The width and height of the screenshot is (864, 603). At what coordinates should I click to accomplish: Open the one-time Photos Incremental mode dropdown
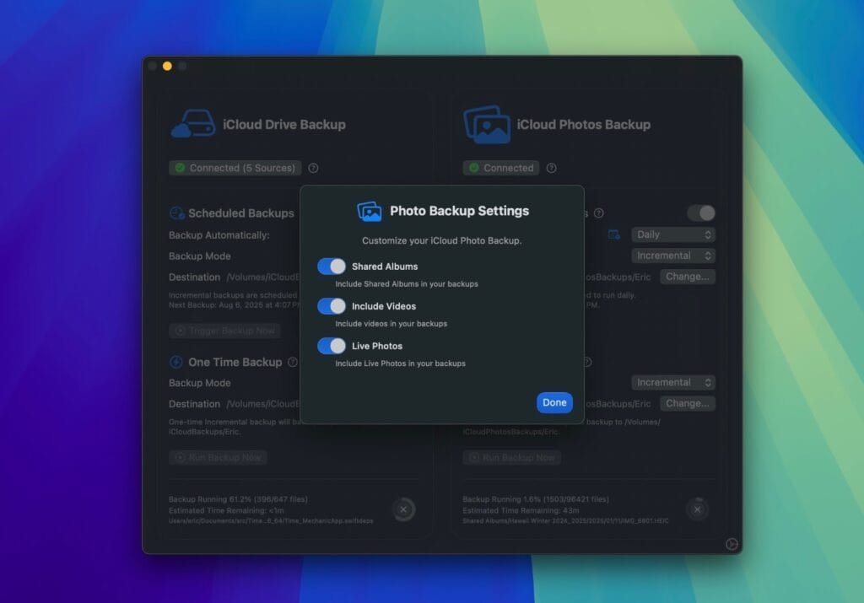pos(673,382)
